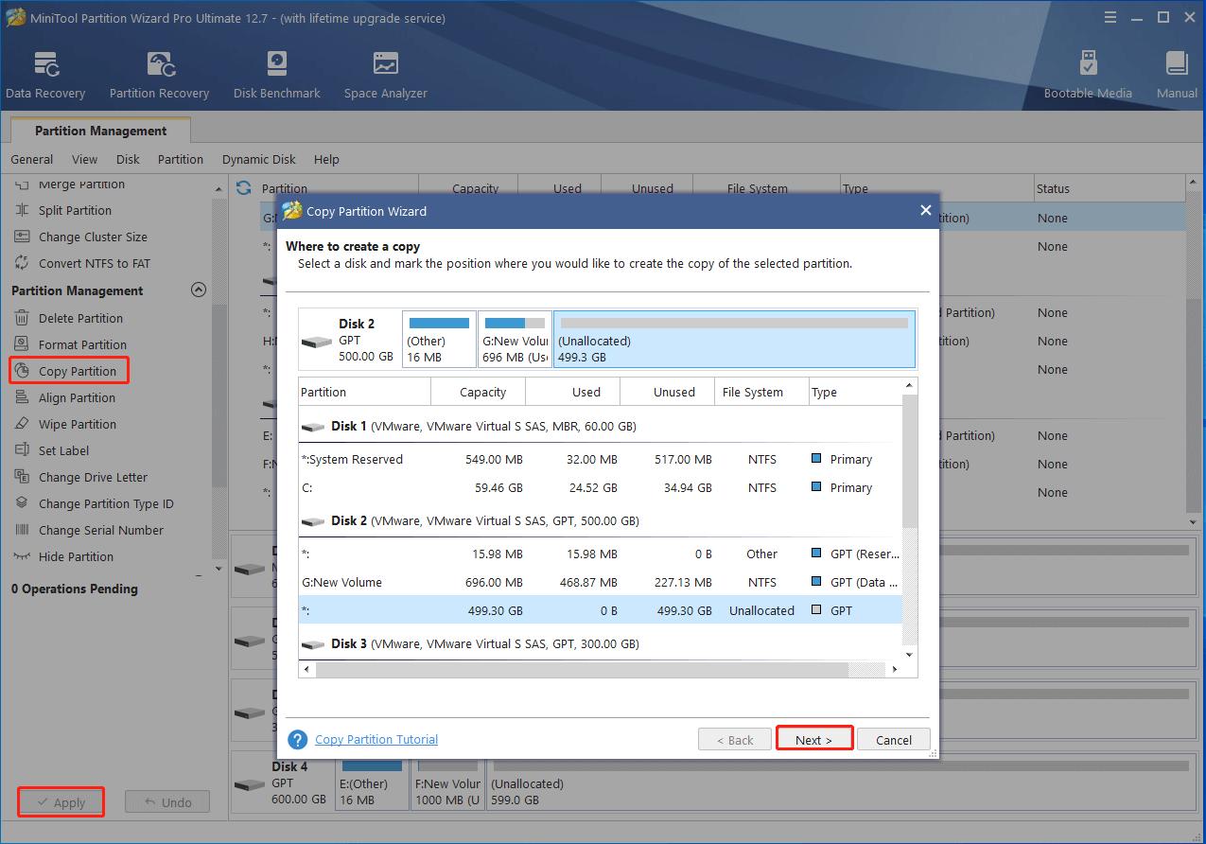Sort wizard list by Unused column
The height and width of the screenshot is (844, 1206).
click(667, 392)
